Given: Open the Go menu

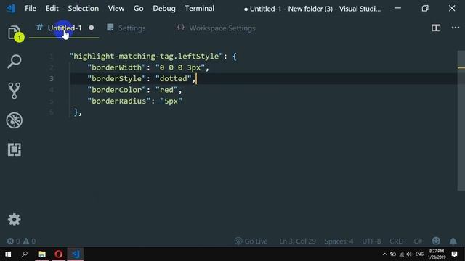Looking at the screenshot, I should [139, 8].
